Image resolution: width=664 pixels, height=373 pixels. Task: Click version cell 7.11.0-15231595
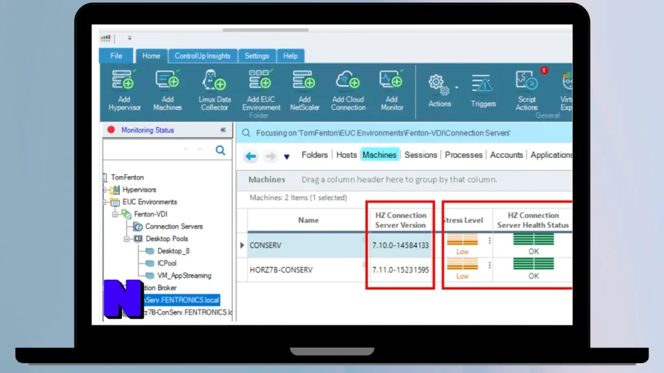click(x=401, y=270)
